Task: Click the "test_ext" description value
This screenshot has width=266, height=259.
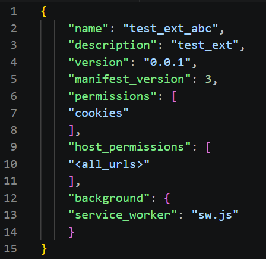Action: click(x=205, y=45)
